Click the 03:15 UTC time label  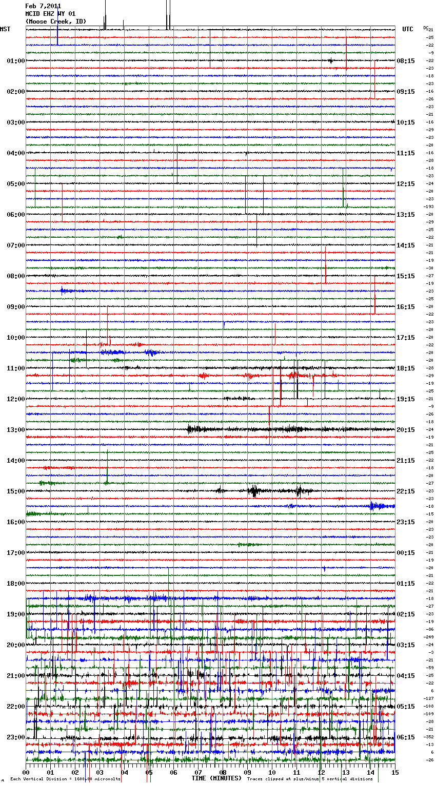406,645
